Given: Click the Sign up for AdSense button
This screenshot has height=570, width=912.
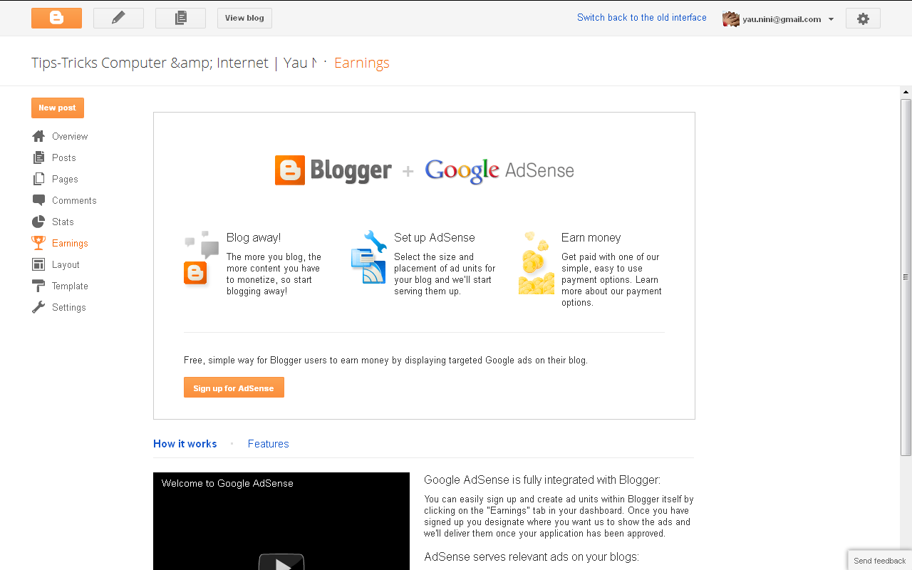Looking at the screenshot, I should click(x=234, y=388).
